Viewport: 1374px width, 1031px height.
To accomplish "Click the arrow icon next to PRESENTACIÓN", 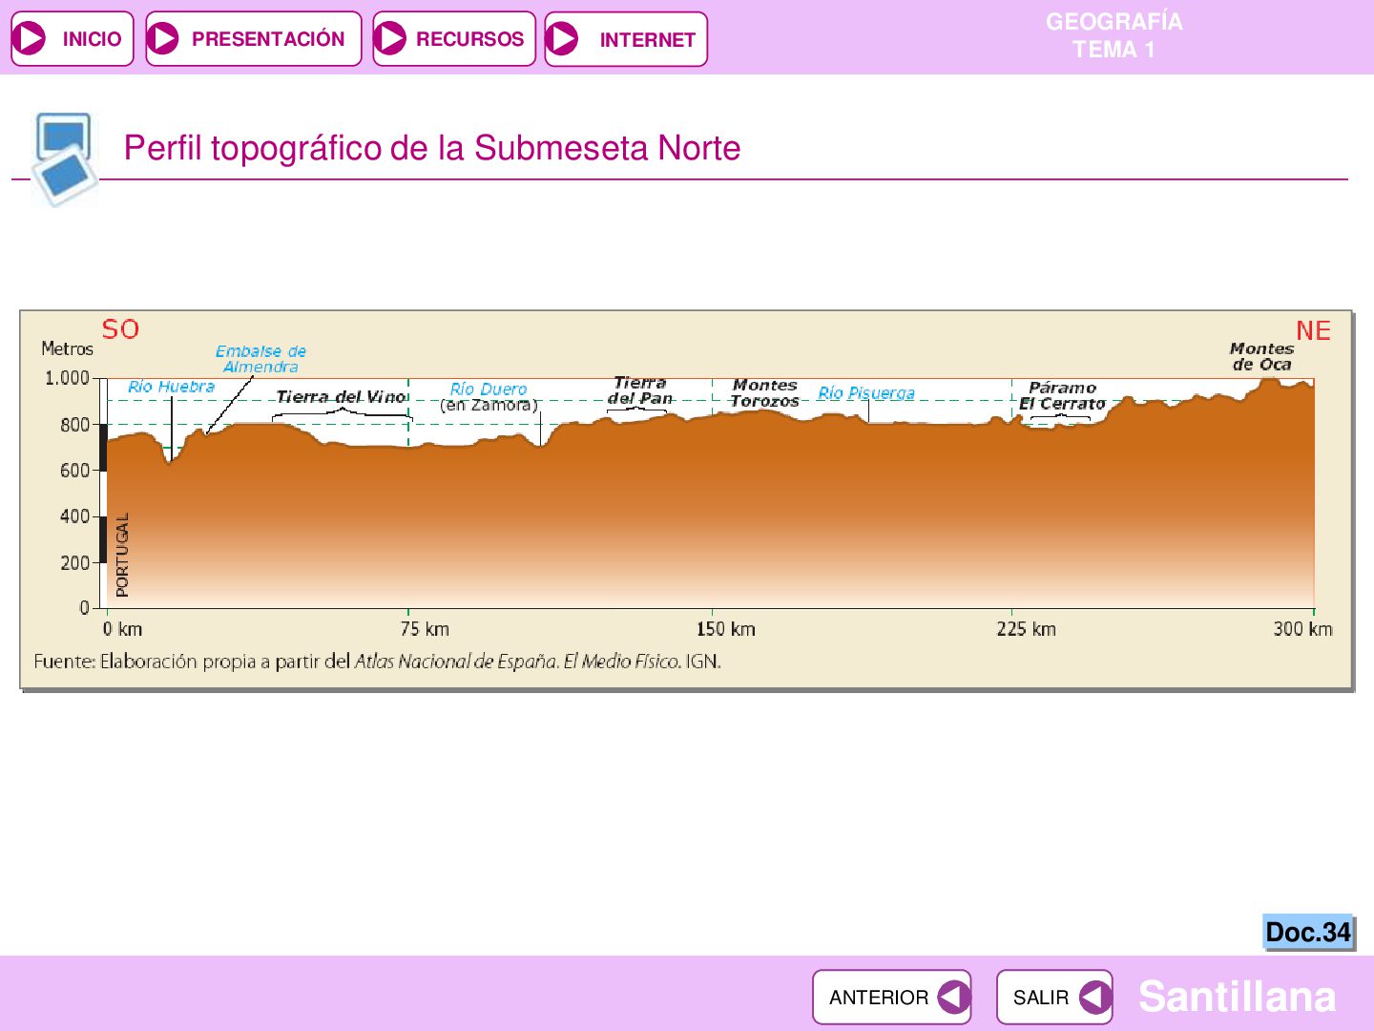I will pyautogui.click(x=164, y=39).
